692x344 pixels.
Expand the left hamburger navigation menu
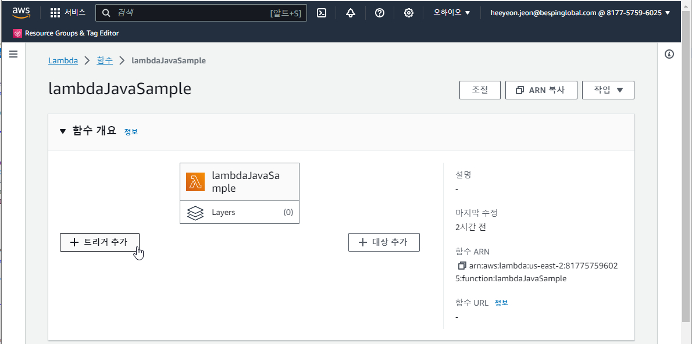pyautogui.click(x=13, y=54)
